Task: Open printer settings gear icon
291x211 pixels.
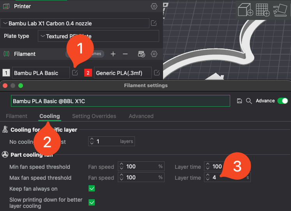Action: click(x=154, y=6)
